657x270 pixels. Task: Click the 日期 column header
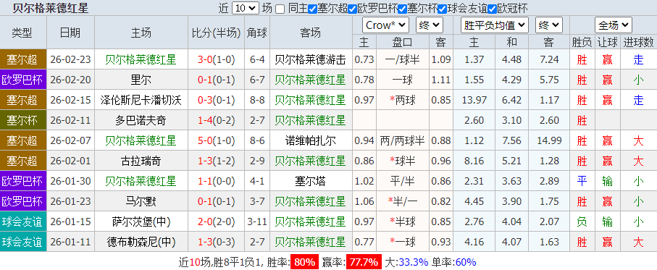coord(70,33)
